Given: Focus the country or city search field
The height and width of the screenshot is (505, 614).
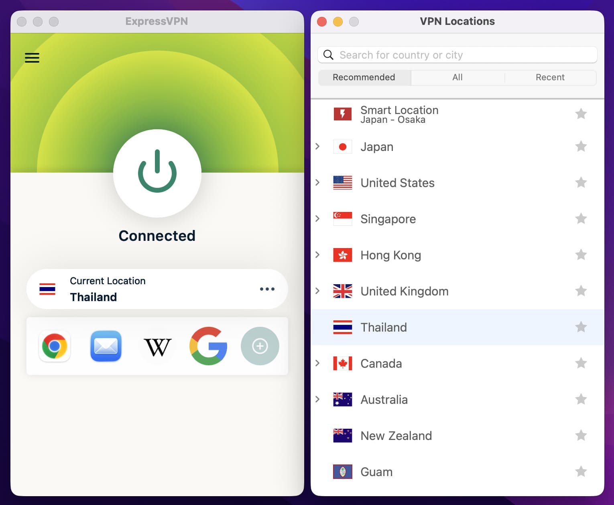Looking at the screenshot, I should point(457,55).
